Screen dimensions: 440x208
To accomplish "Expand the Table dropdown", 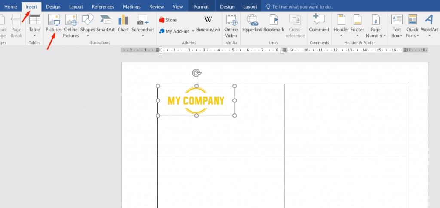I will 34,36.
